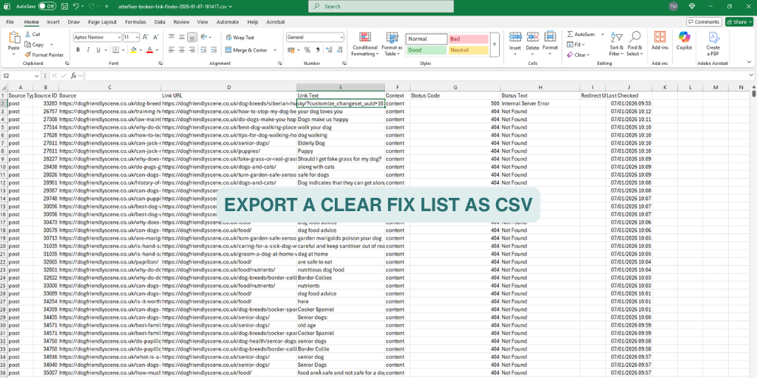Apply the Borders icon to the selected cell
The height and width of the screenshot is (378, 757).
pos(116,50)
